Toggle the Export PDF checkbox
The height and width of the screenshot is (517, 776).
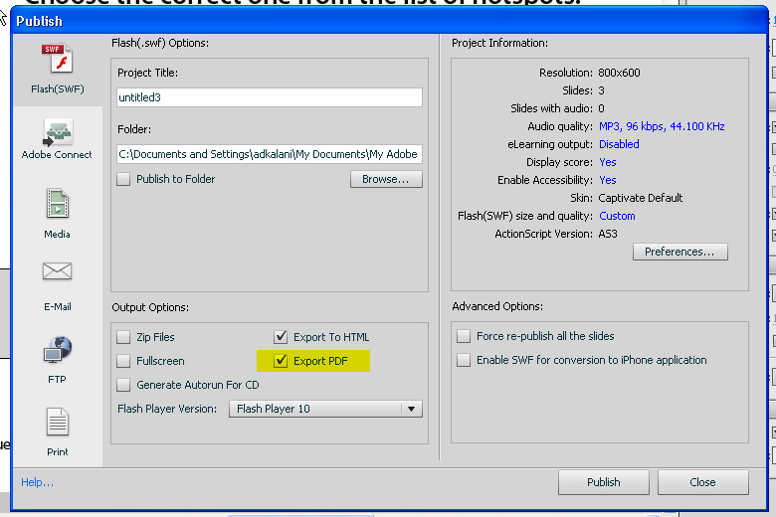point(281,361)
